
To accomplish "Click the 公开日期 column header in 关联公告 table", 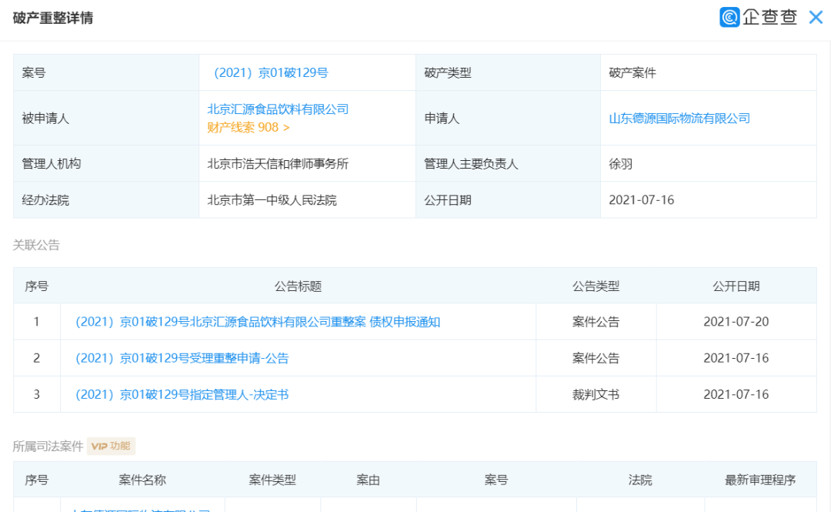I will tap(736, 286).
